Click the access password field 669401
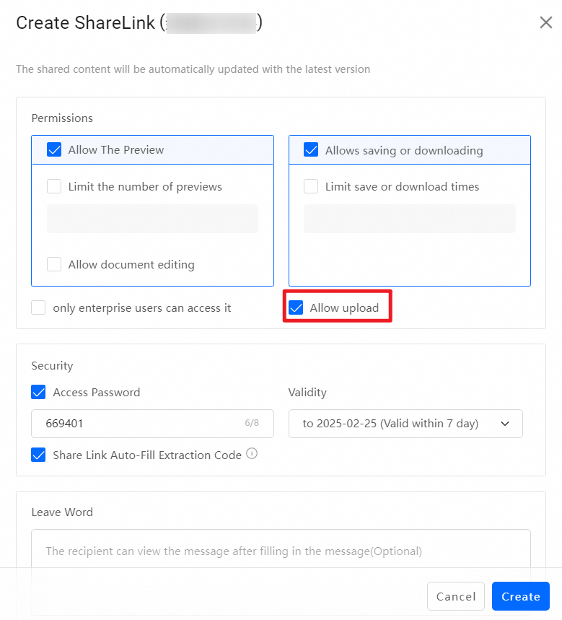The image size is (562, 620). pyautogui.click(x=152, y=424)
